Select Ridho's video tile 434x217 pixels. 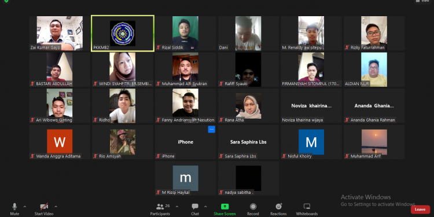point(123,106)
